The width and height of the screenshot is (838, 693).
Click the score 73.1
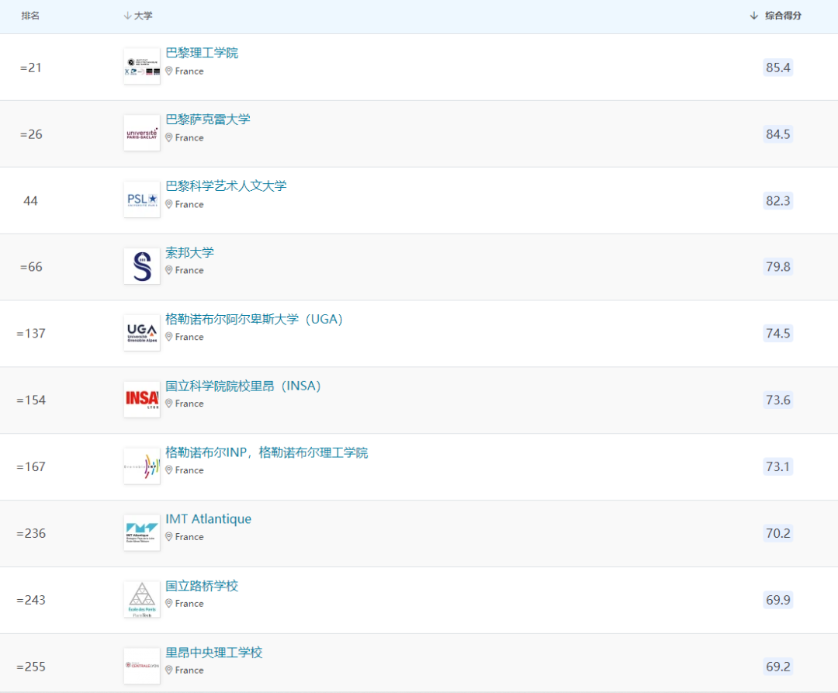(777, 466)
